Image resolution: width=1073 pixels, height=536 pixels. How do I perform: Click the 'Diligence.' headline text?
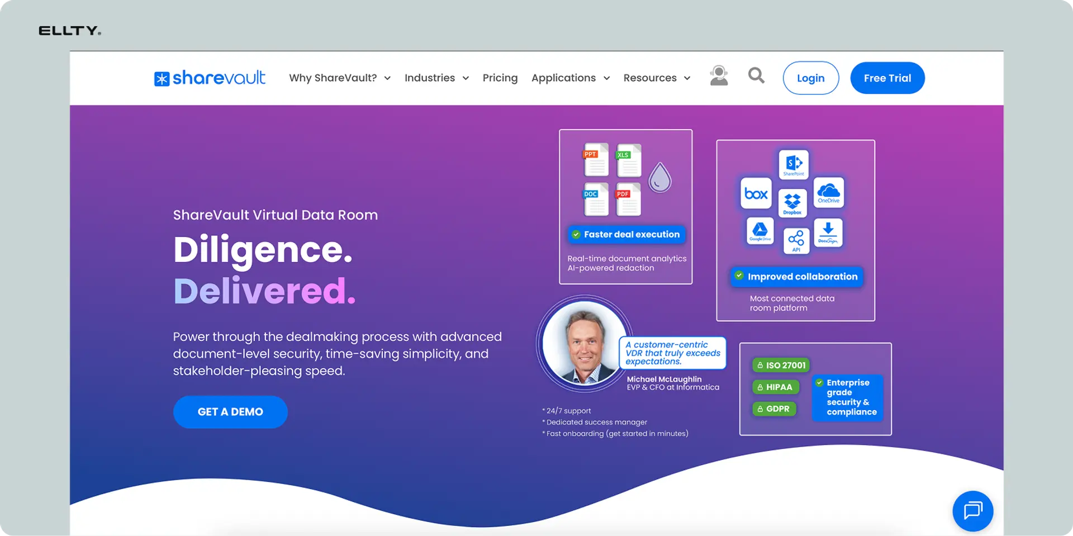263,249
